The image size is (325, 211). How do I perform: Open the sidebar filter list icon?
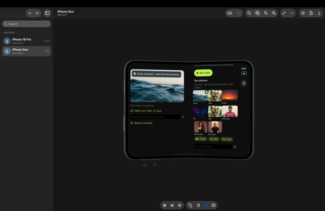point(37,13)
